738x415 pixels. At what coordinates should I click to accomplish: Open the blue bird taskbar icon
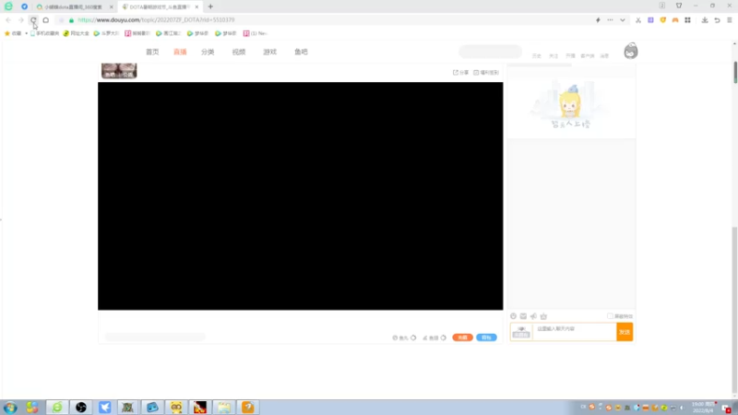click(104, 407)
